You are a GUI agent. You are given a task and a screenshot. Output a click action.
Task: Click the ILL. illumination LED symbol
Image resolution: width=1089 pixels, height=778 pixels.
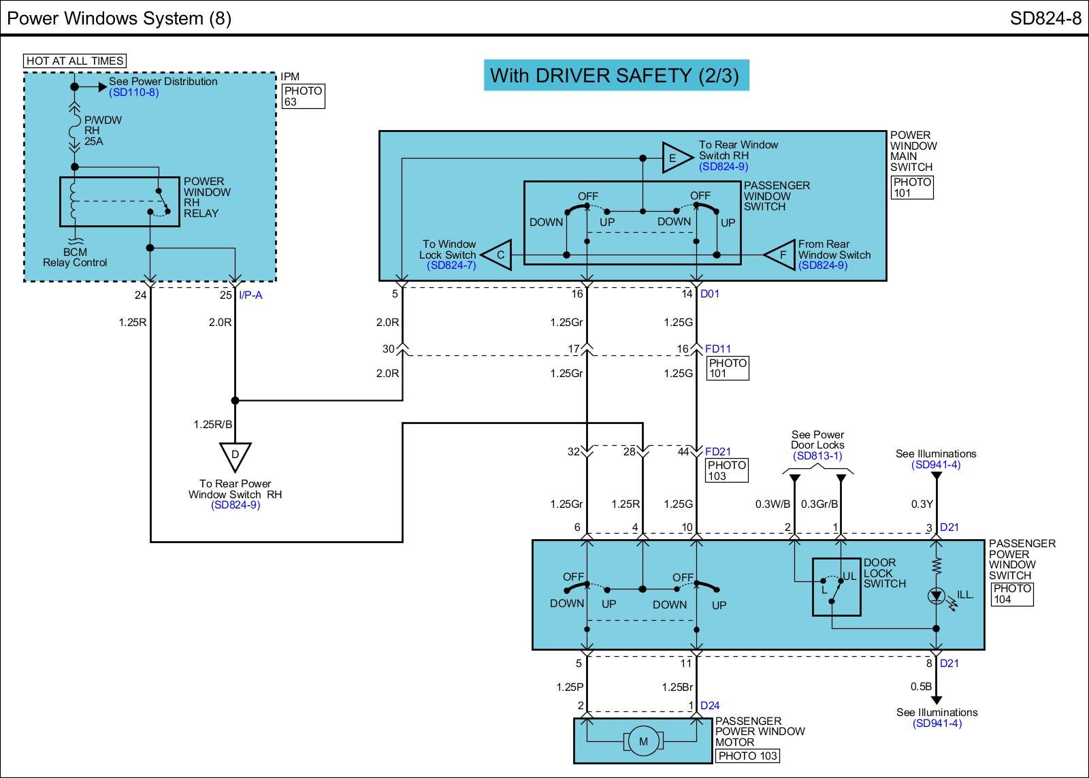[937, 597]
